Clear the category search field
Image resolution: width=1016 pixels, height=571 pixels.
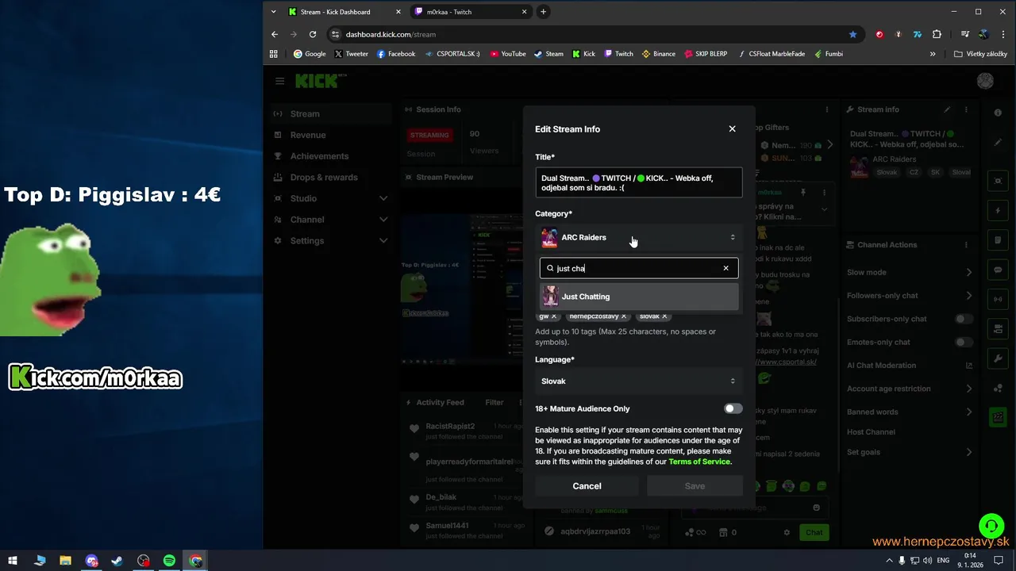[725, 268]
